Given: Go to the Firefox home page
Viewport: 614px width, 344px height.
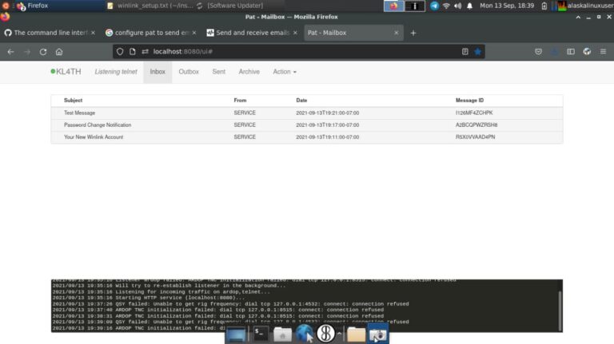Looking at the screenshot, I should coord(59,51).
